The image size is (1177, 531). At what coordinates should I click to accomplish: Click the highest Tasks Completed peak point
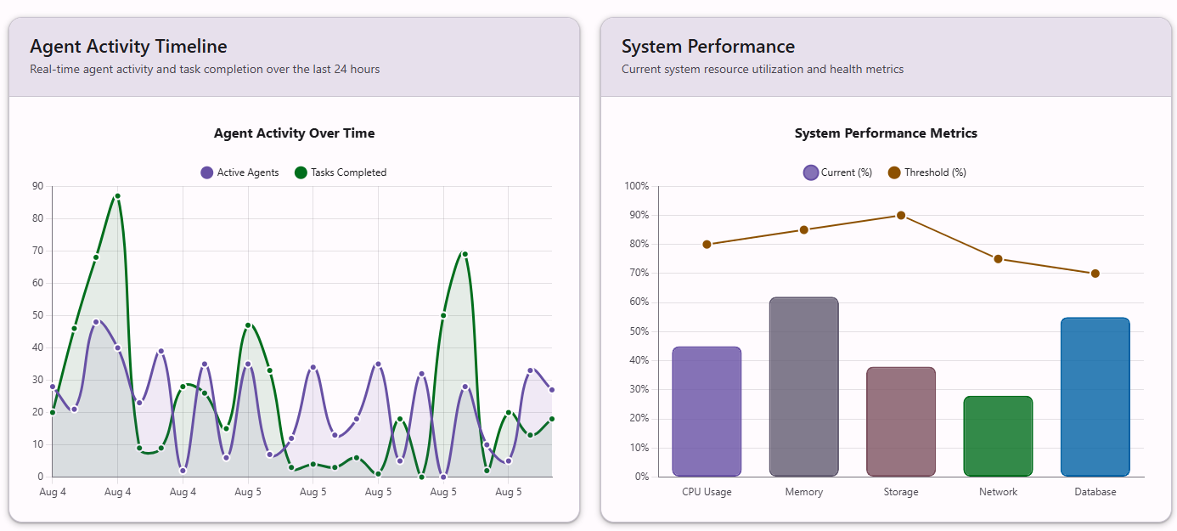point(117,196)
